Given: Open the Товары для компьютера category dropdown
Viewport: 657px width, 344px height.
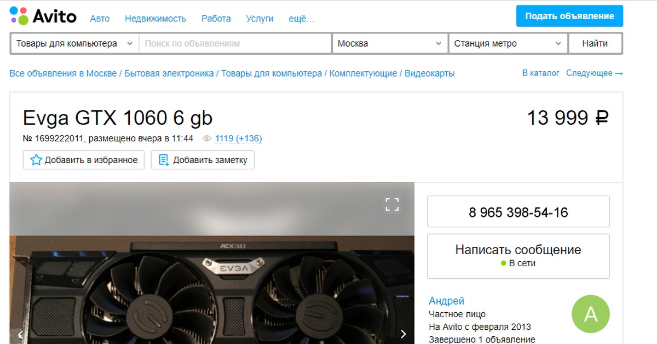Looking at the screenshot, I should click(74, 44).
